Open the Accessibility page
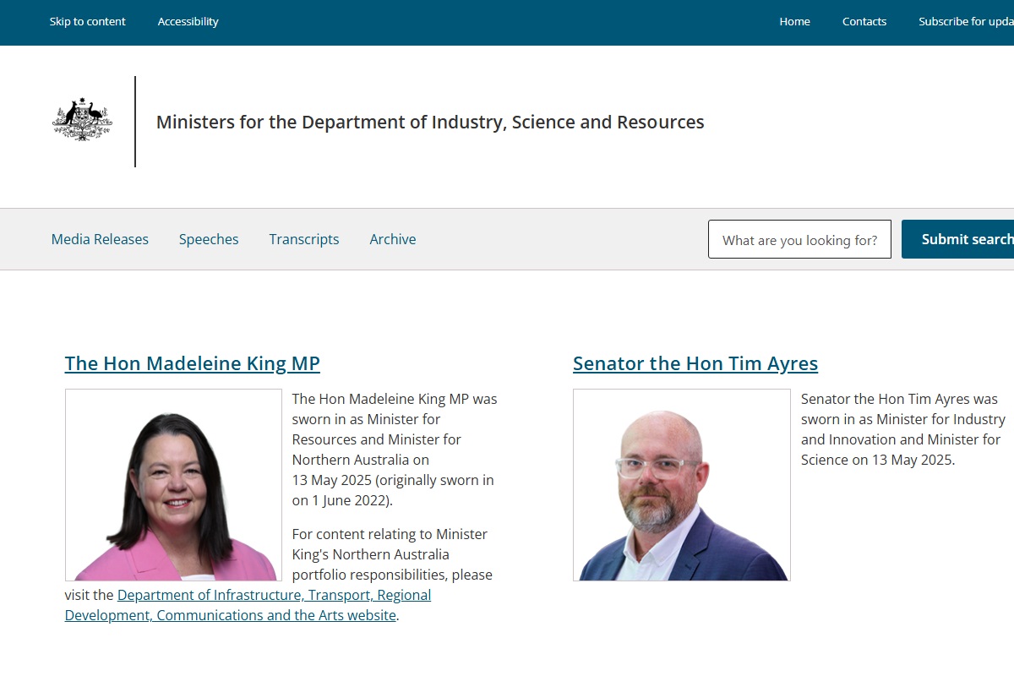This screenshot has height=676, width=1014. (x=188, y=21)
